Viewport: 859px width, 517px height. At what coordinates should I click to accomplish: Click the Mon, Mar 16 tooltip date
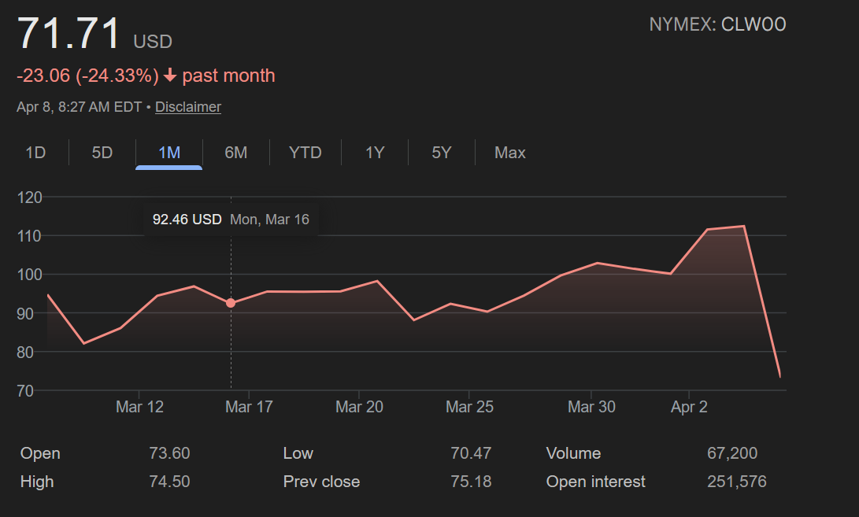(x=269, y=220)
